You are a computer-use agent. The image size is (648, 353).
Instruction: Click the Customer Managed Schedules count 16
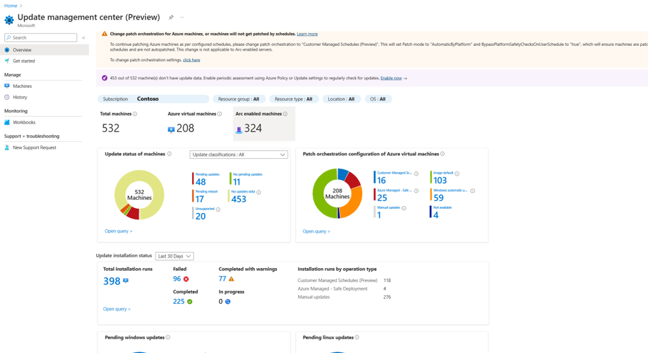click(x=382, y=181)
